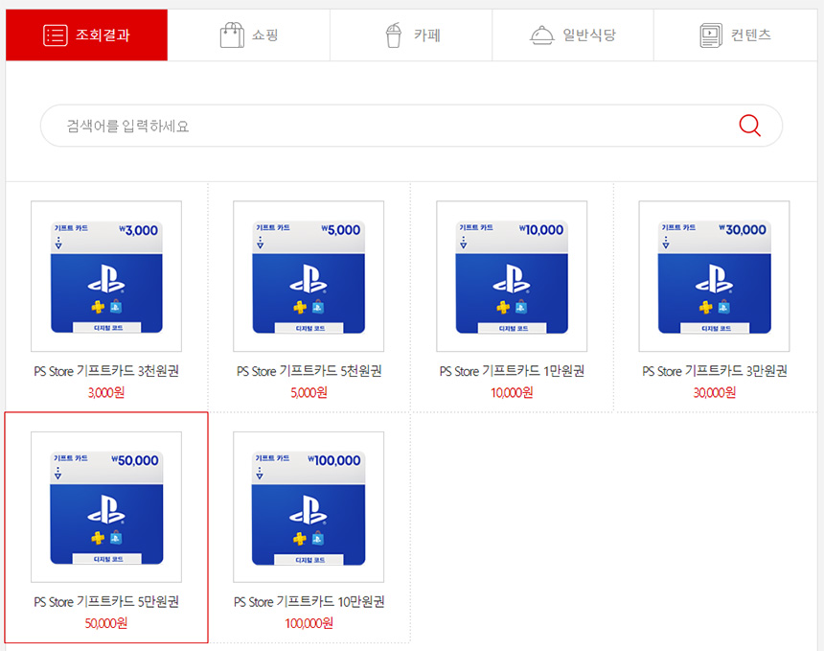This screenshot has width=824, height=651.
Task: Open the ₩50,000 gift card image
Action: click(106, 507)
